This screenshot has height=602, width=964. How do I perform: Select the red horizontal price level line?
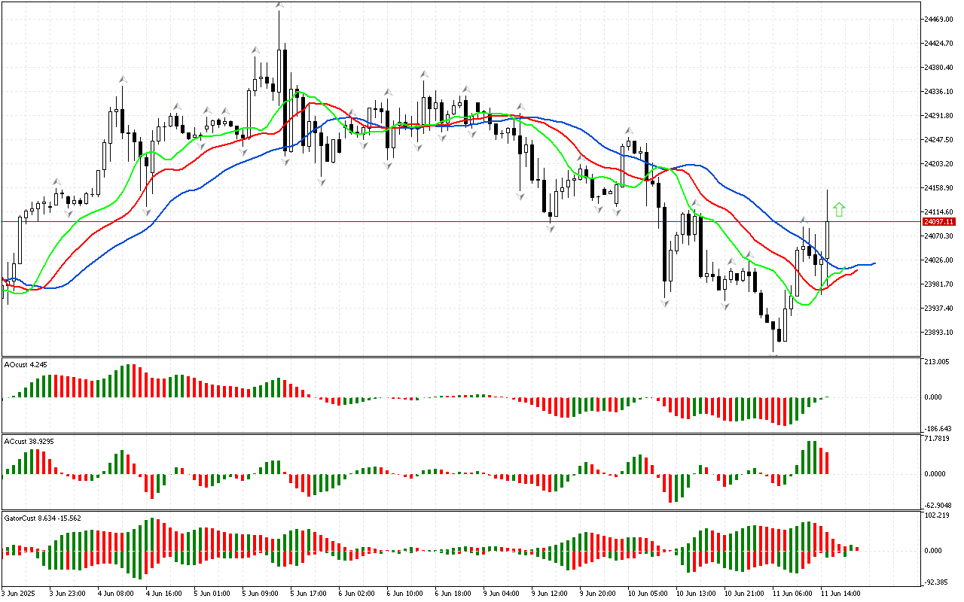[452, 222]
